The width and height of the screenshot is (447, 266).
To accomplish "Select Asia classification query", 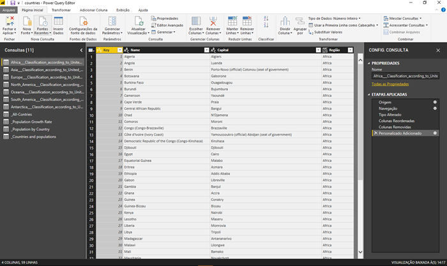I will click(x=43, y=70).
